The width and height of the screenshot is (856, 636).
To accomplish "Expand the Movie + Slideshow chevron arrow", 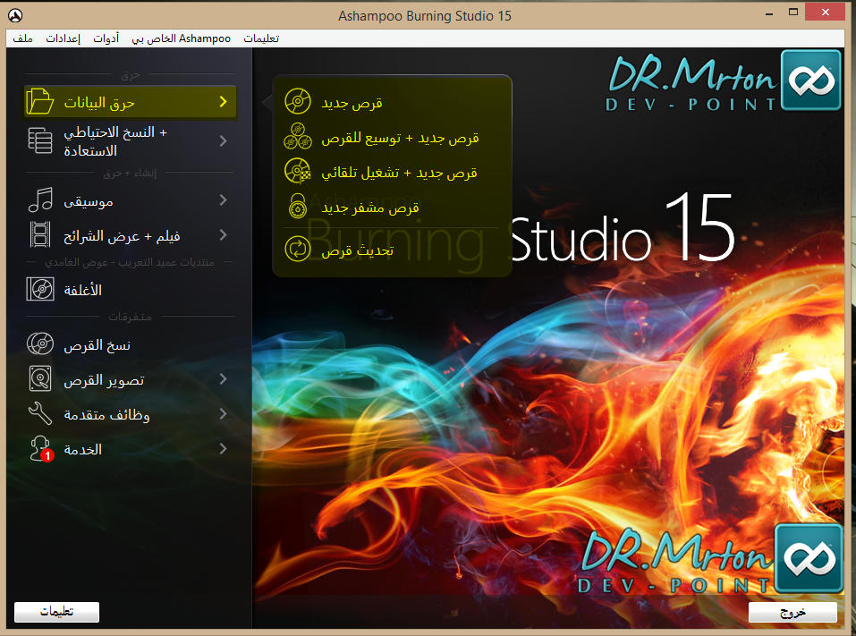I will pos(223,234).
